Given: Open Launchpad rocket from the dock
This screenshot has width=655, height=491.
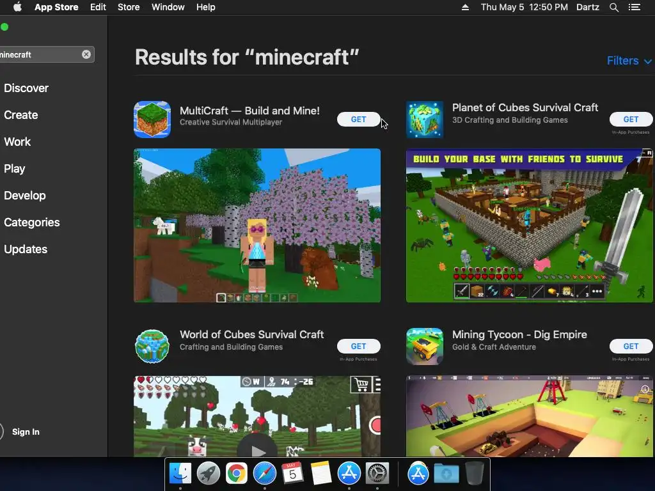Looking at the screenshot, I should click(209, 474).
